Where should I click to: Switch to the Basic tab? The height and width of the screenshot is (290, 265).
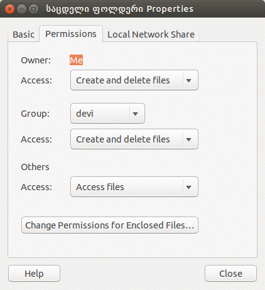[23, 35]
